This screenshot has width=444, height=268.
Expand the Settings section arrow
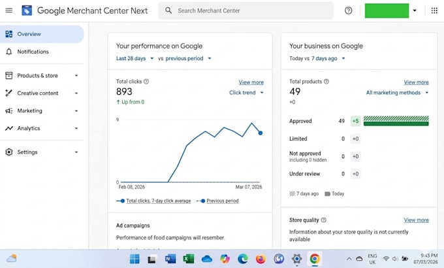(76, 152)
